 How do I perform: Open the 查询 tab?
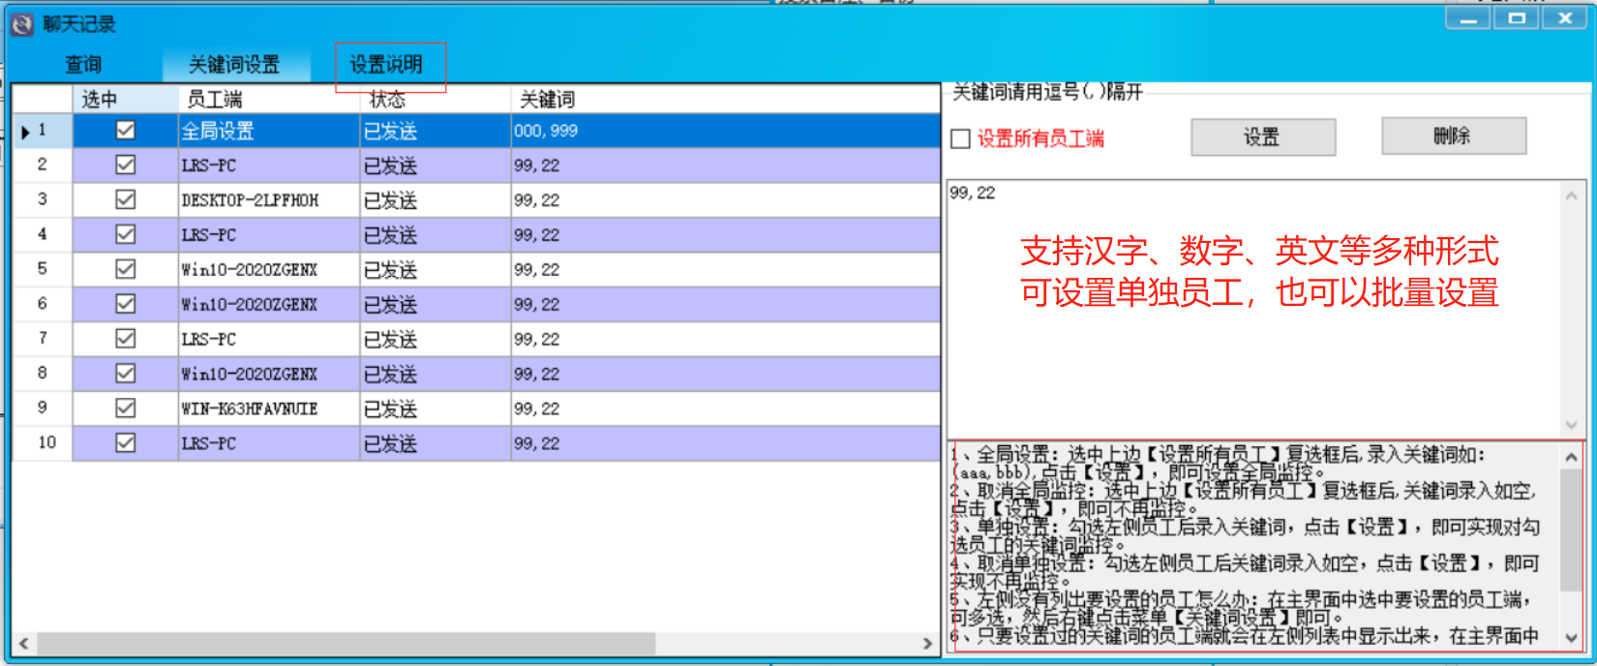[x=83, y=65]
